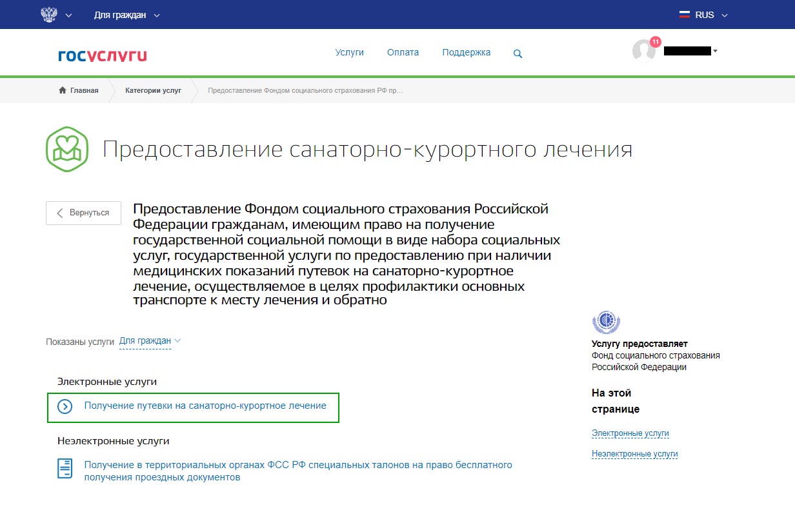Click the Вернуться back button
Viewport: 795px width, 530px height.
click(x=83, y=213)
